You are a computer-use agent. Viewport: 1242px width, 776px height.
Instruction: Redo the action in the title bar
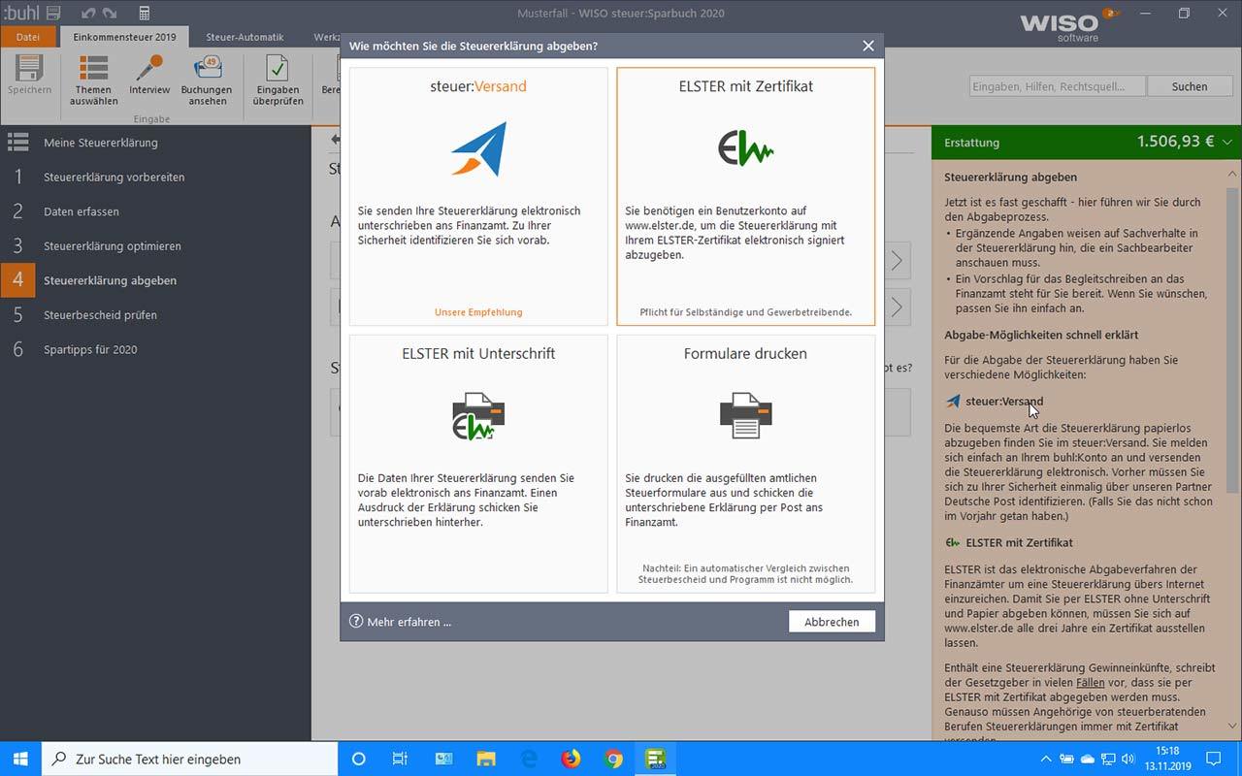pyautogui.click(x=110, y=13)
